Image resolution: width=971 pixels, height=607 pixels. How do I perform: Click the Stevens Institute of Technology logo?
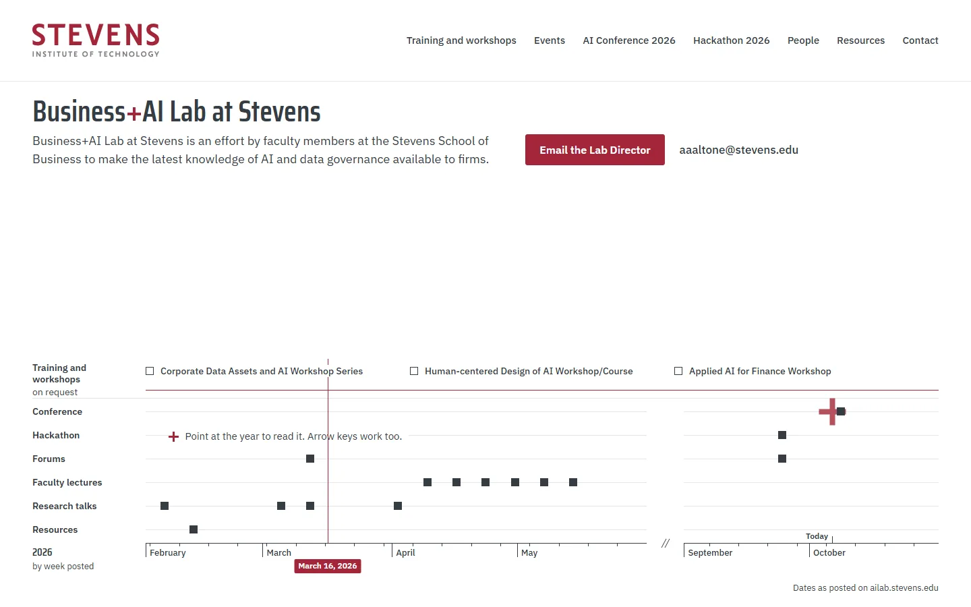pos(96,40)
